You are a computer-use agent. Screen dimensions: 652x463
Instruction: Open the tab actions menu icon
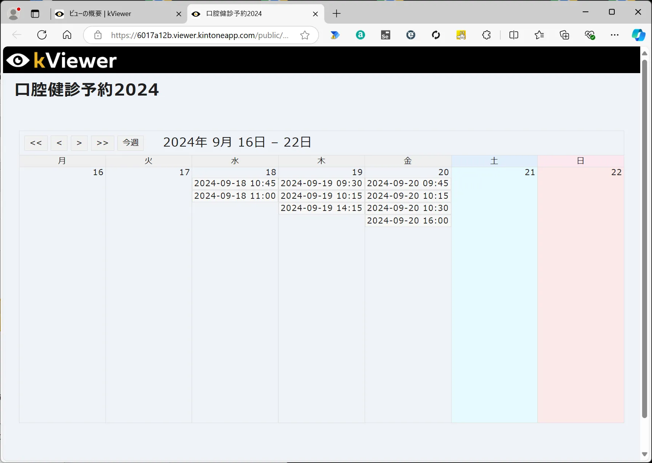pyautogui.click(x=35, y=14)
